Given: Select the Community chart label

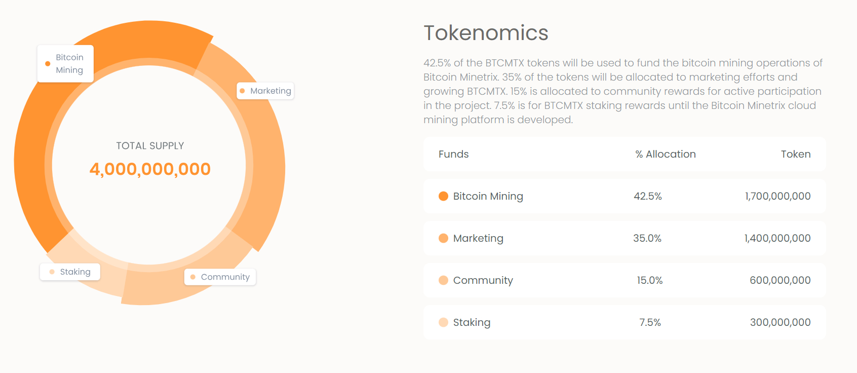Looking at the screenshot, I should pyautogui.click(x=220, y=277).
